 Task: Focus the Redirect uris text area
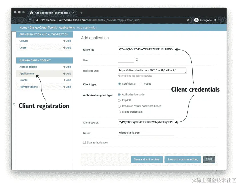[x=152, y=70]
